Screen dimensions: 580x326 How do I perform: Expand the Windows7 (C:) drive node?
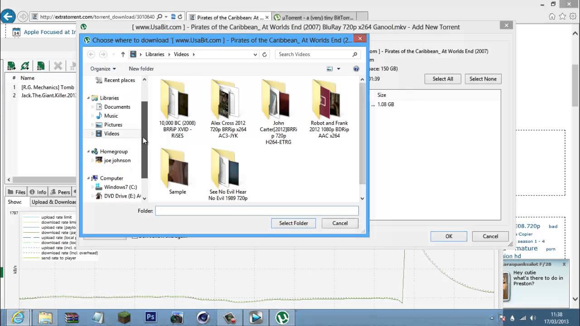coord(93,187)
